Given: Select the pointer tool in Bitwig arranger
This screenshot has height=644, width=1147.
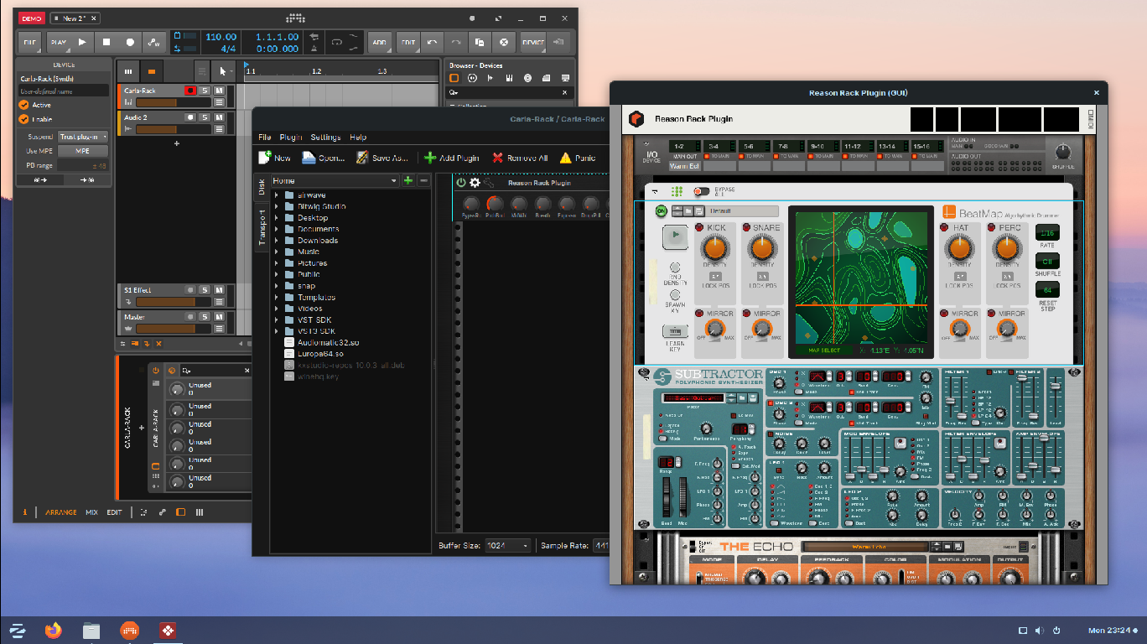Looking at the screenshot, I should (223, 71).
